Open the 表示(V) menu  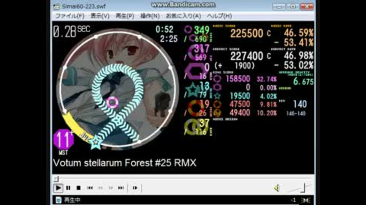tap(100, 16)
